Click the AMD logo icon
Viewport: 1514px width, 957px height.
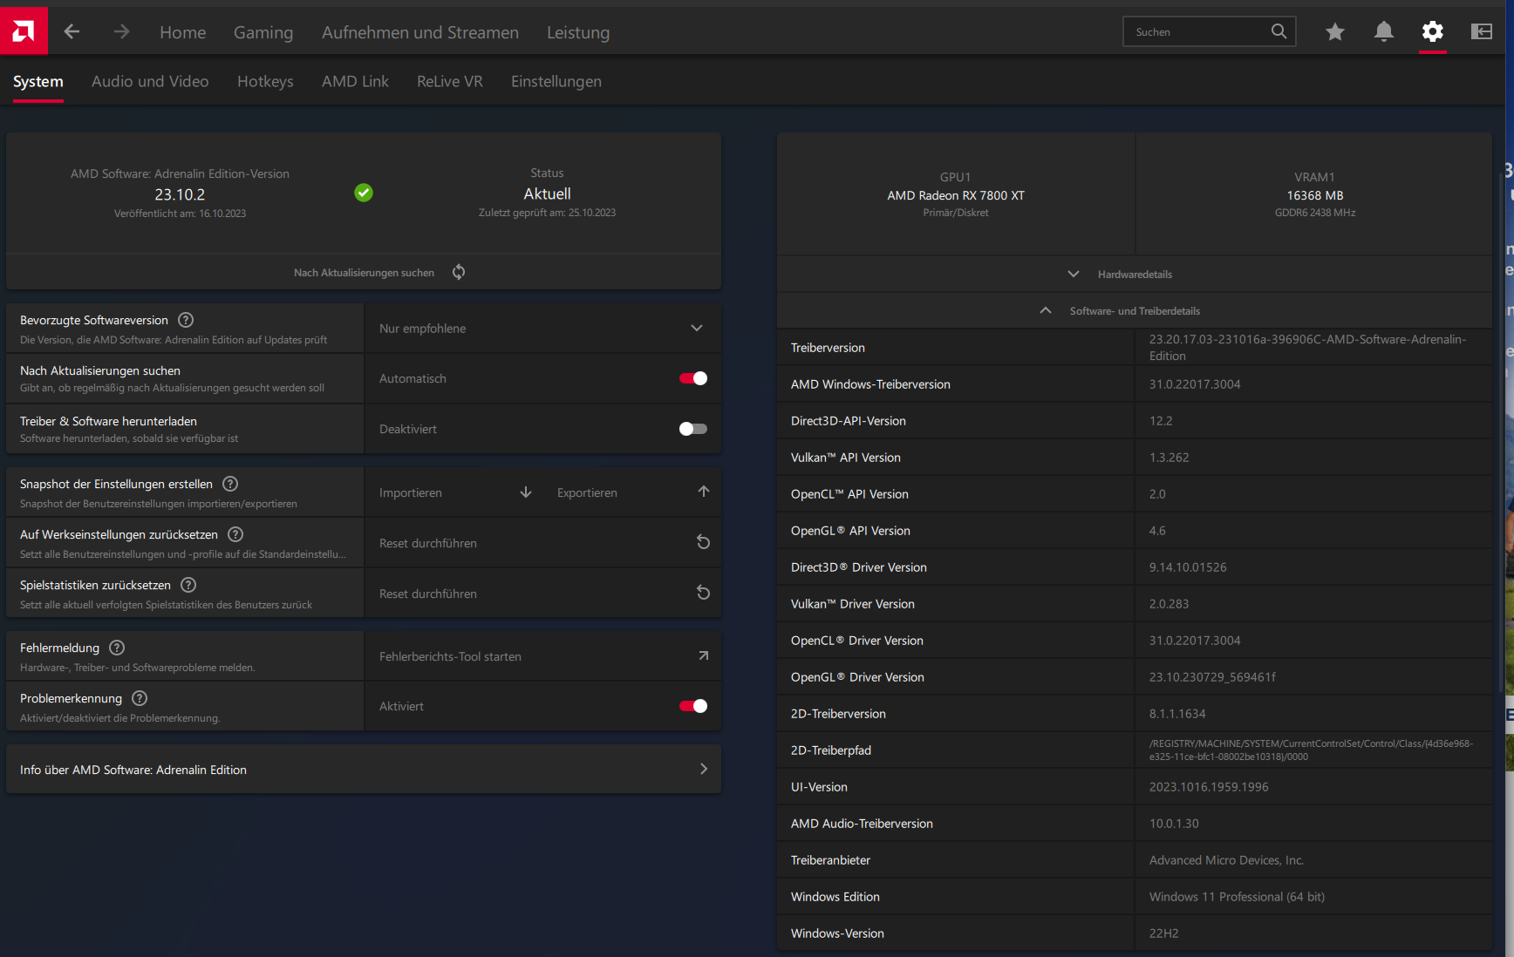coord(24,31)
